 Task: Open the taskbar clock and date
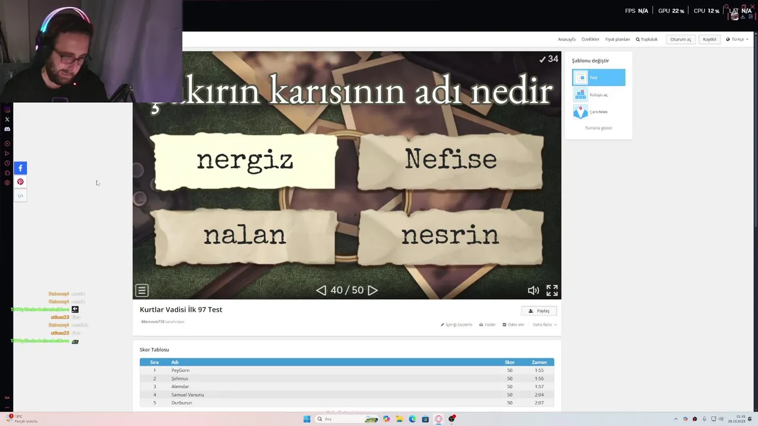(737, 419)
